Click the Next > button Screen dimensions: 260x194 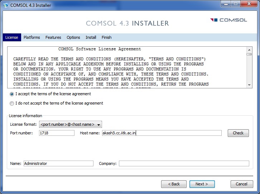pyautogui.click(x=202, y=184)
